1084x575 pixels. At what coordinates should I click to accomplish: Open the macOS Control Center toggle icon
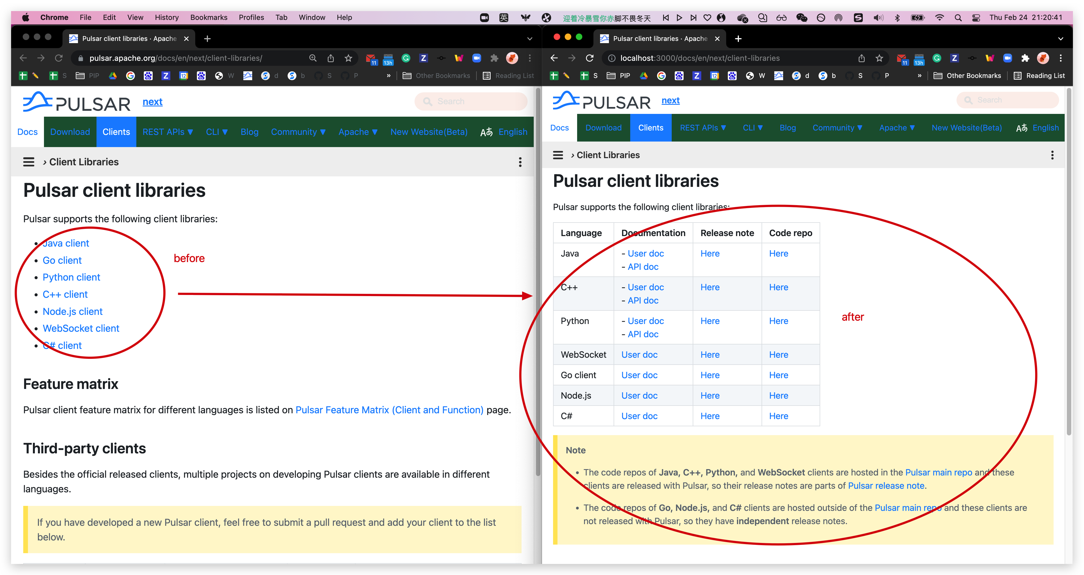976,18
